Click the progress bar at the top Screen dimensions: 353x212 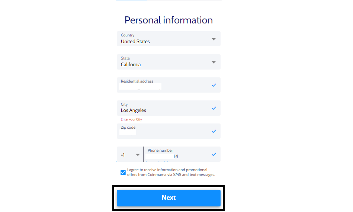(x=169, y=0)
